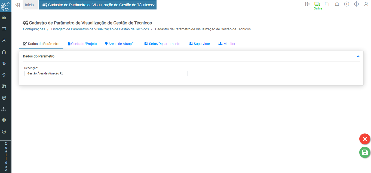
Task: Click the plus circle icon in top bar
Action: [347, 4]
